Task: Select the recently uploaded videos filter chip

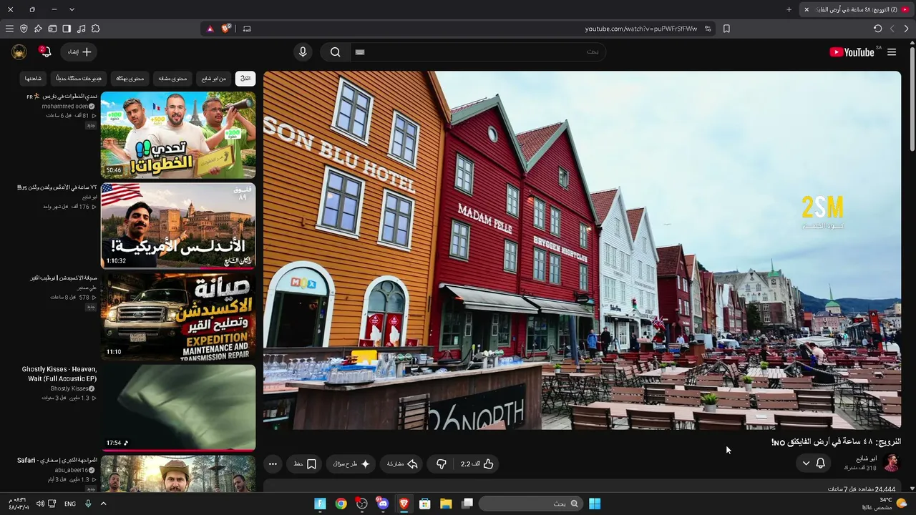Action: point(79,78)
